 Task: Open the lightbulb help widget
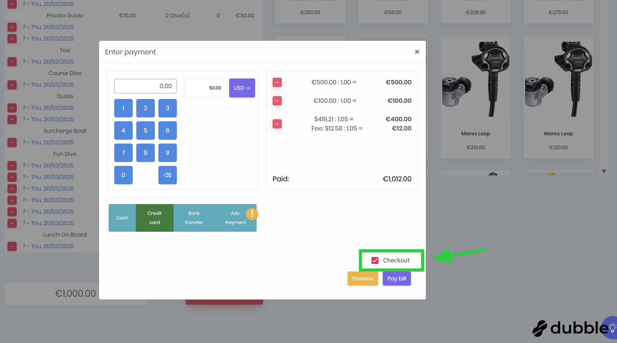[612, 328]
